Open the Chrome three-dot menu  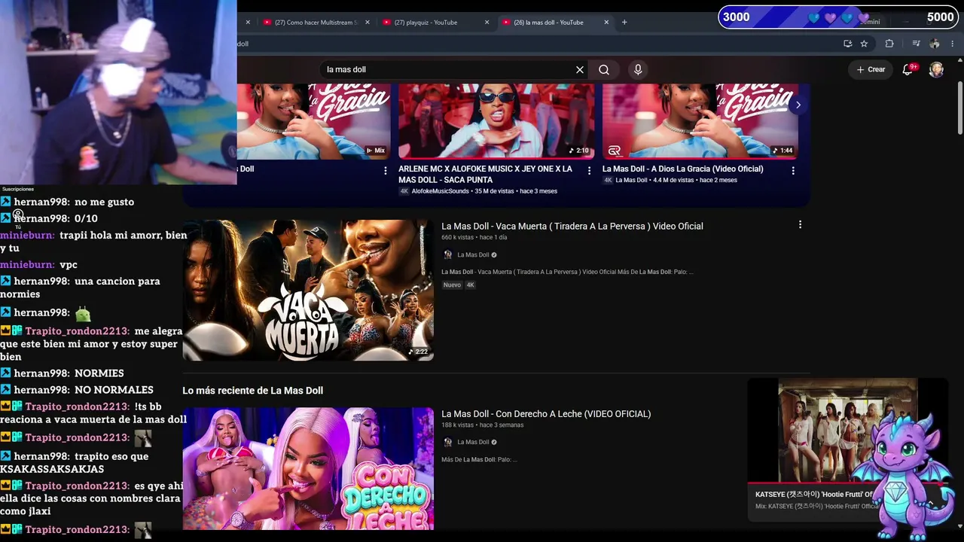click(x=954, y=44)
